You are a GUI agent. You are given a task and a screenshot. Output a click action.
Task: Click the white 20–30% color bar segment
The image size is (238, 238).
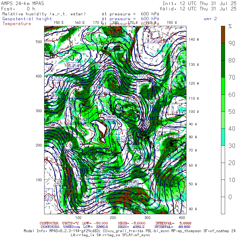223,154
